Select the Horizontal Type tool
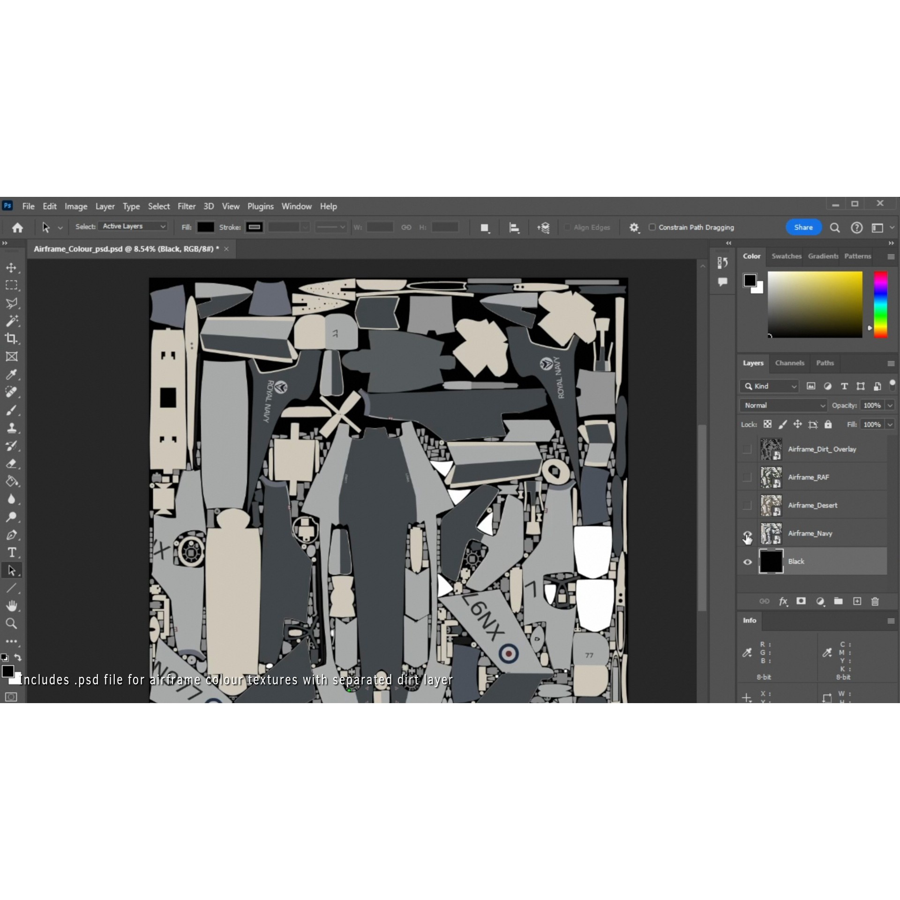Image resolution: width=900 pixels, height=900 pixels. 11,552
